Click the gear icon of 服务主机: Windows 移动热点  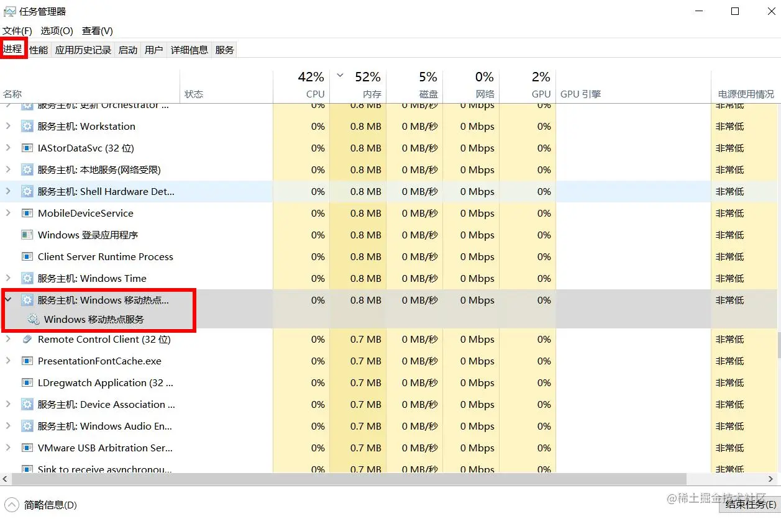pos(27,300)
